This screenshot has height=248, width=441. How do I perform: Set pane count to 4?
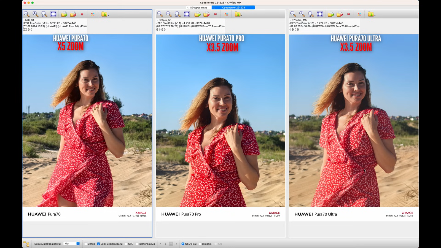[x=176, y=244]
